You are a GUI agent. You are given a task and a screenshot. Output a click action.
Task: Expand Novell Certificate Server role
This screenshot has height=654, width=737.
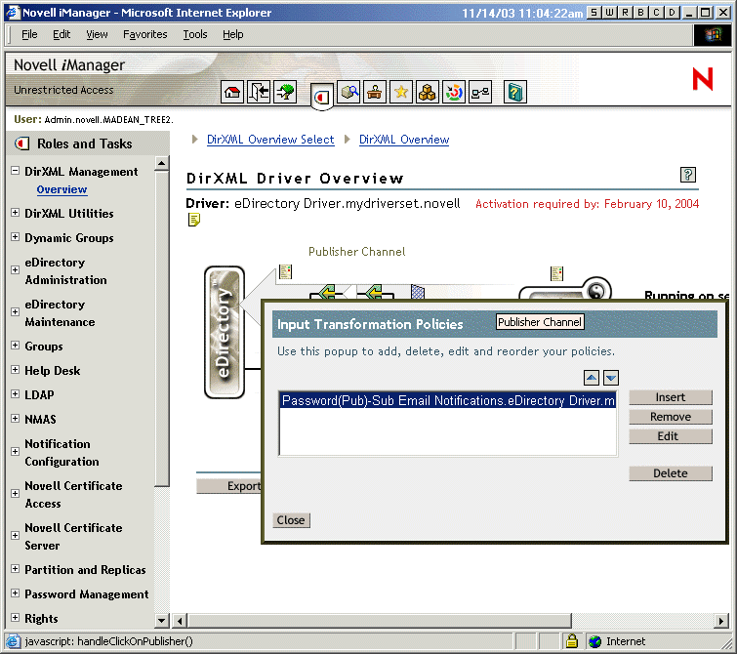click(x=15, y=536)
